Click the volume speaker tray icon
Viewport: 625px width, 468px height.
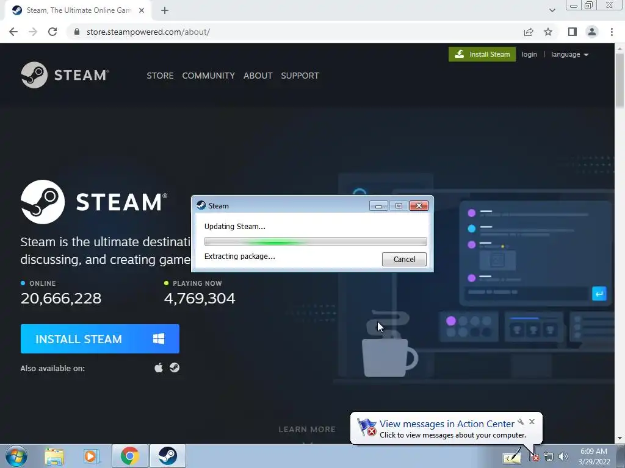[563, 457]
